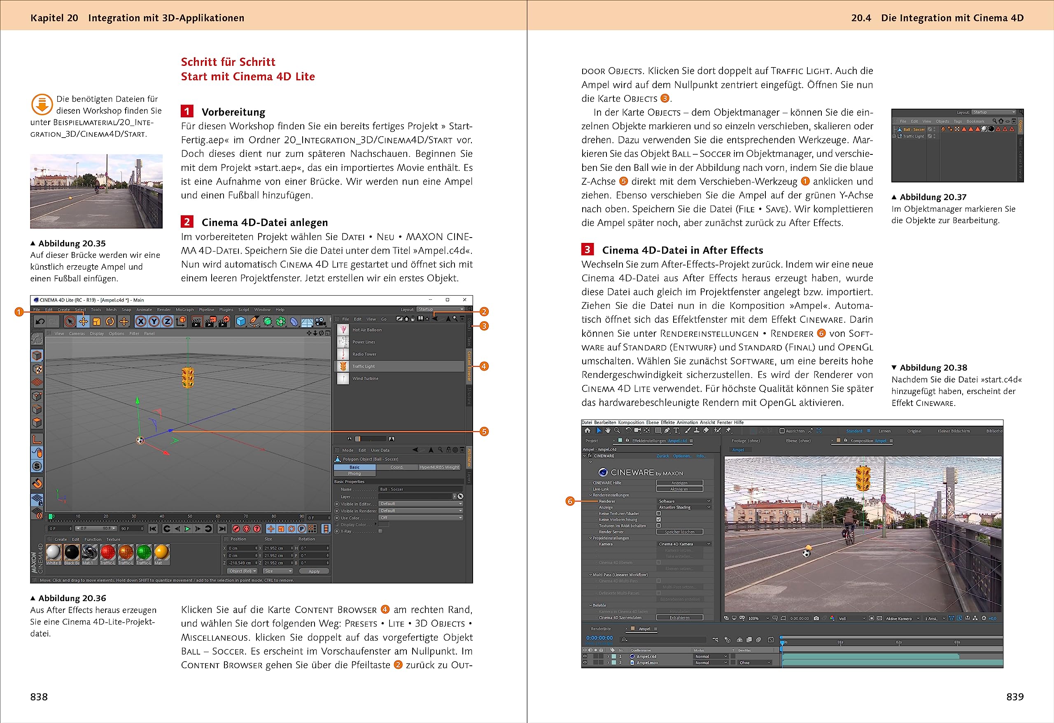This screenshot has height=723, width=1054.
Task: Toggle the X axis lock icon
Action: tap(141, 322)
